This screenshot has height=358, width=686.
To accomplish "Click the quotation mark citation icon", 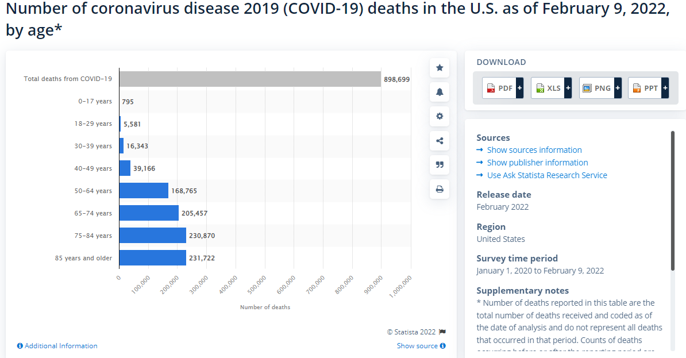I will [x=440, y=164].
